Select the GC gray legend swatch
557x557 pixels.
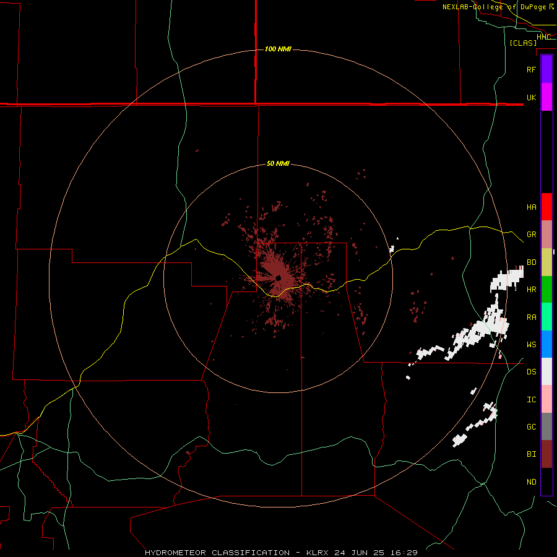(546, 426)
